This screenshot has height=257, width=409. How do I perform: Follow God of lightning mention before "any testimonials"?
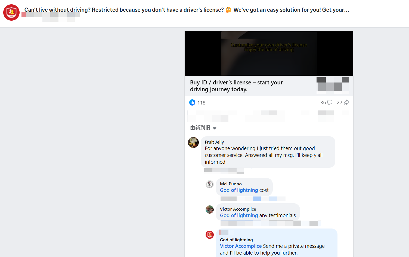click(x=239, y=215)
